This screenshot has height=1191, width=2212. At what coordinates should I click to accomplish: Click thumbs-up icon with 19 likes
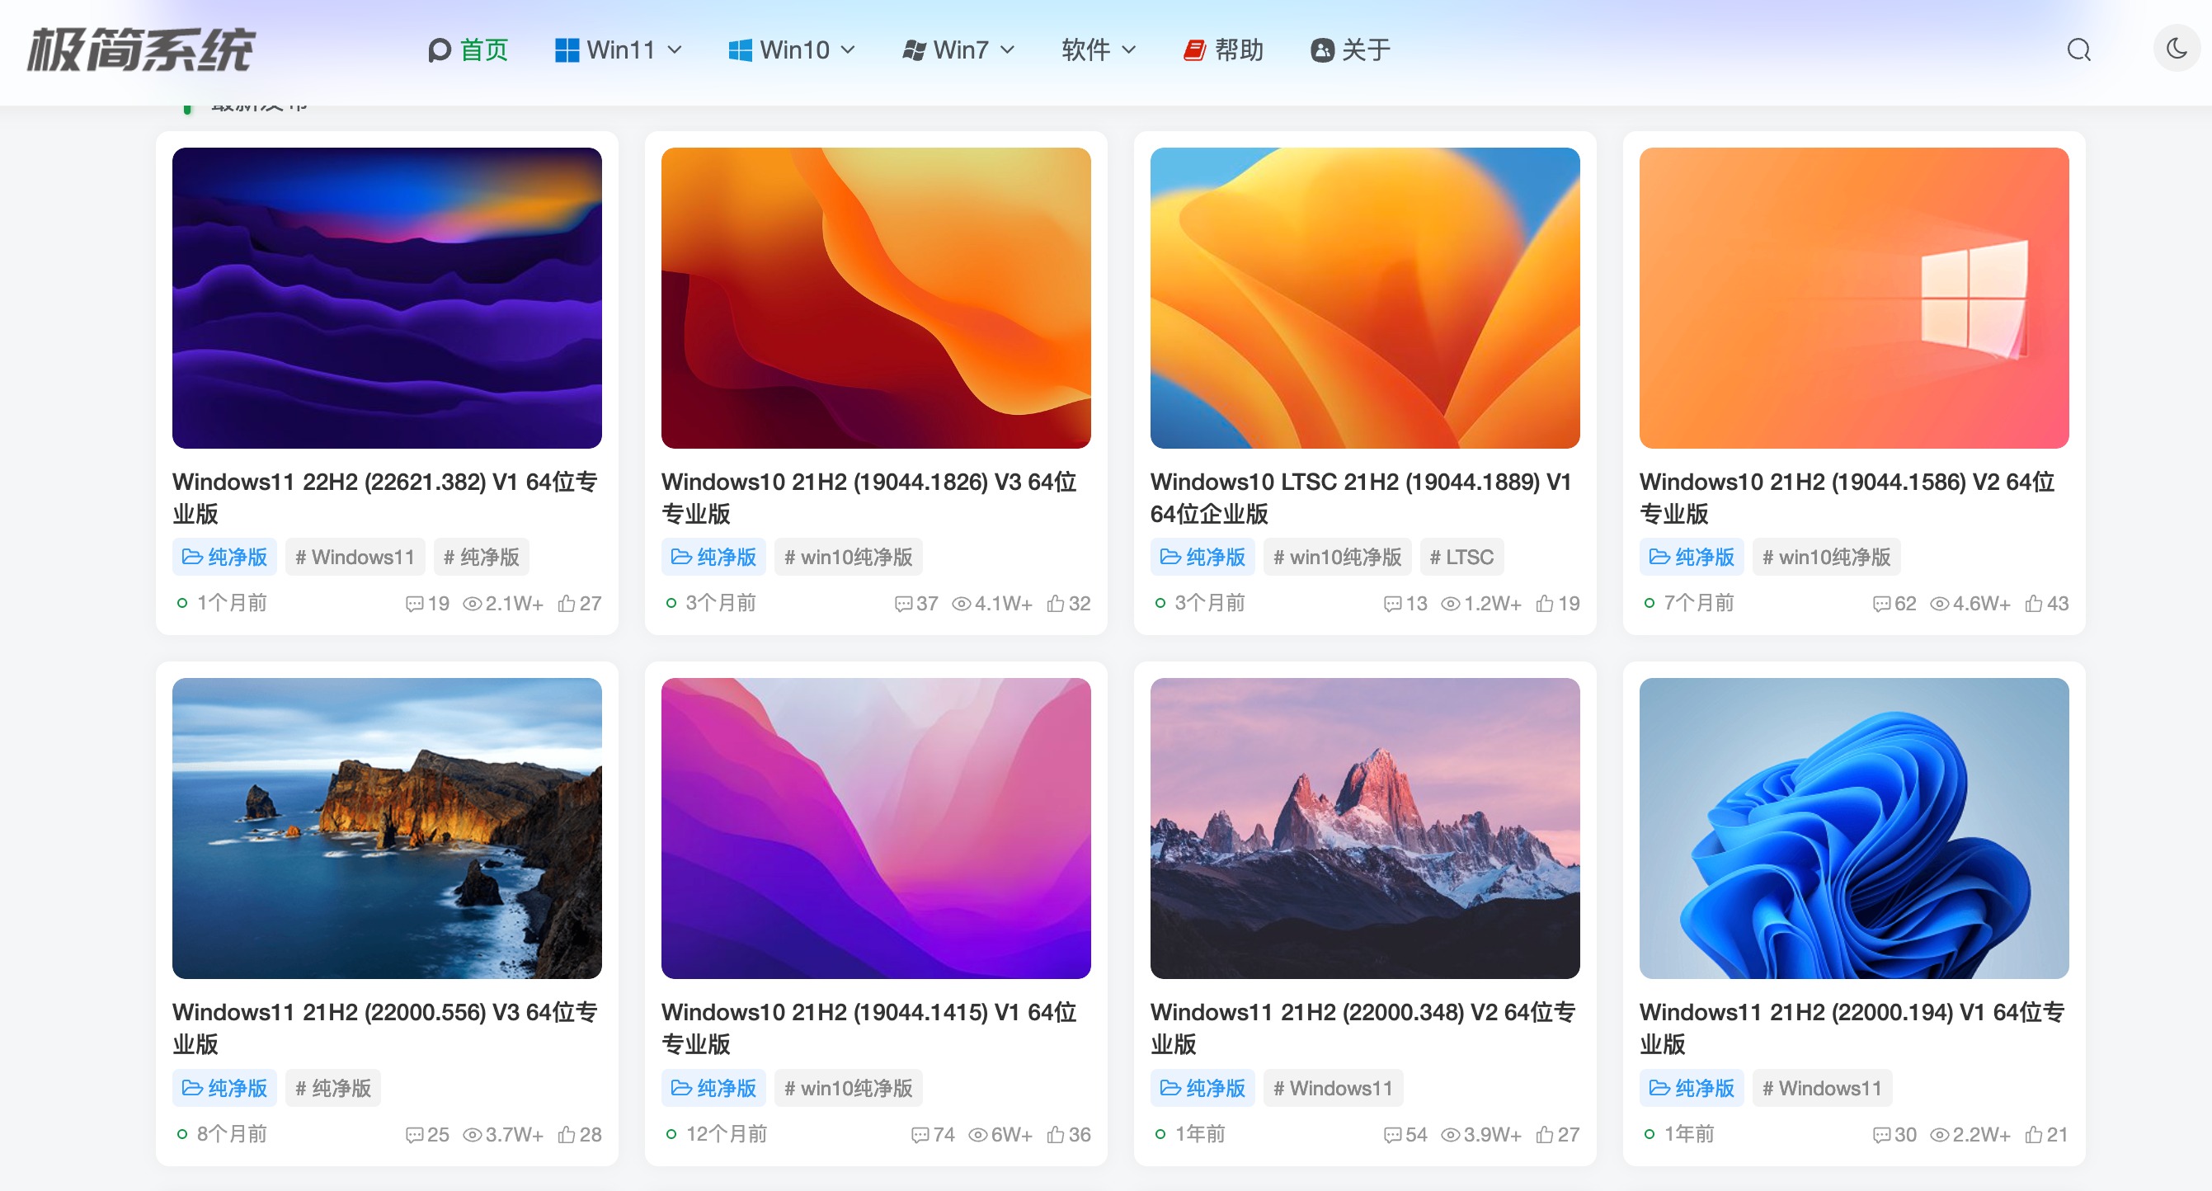(1544, 604)
